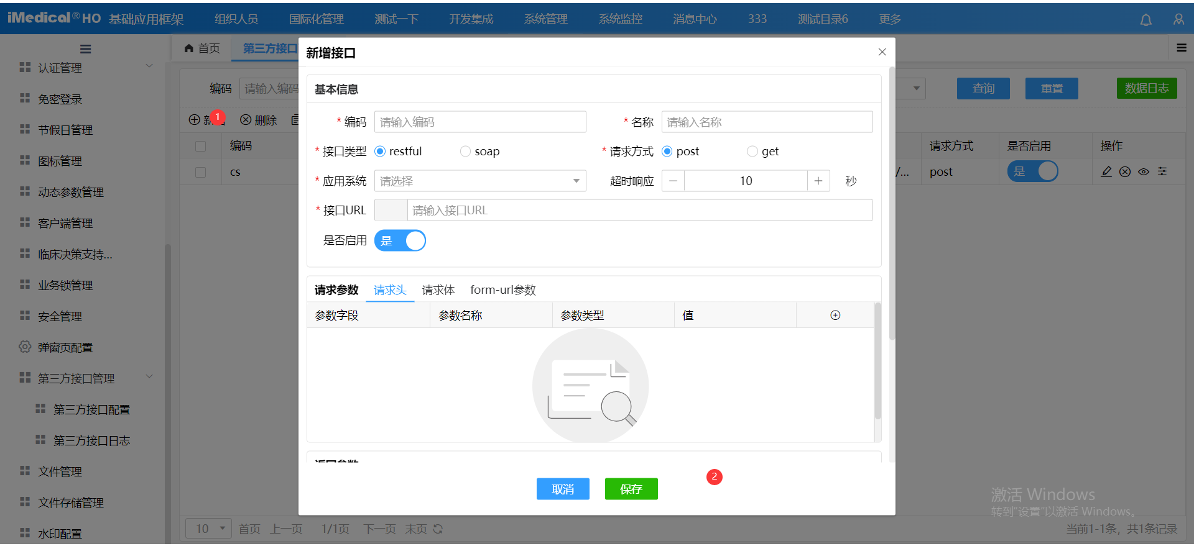Click the 取消 button

pyautogui.click(x=563, y=489)
